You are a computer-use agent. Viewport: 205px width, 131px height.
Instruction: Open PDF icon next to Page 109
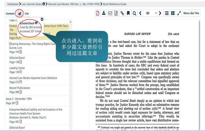(x=21, y=52)
